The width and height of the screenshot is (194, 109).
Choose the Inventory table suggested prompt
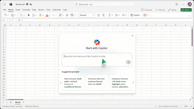tap(97, 83)
